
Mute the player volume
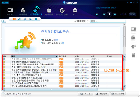click(x=97, y=14)
